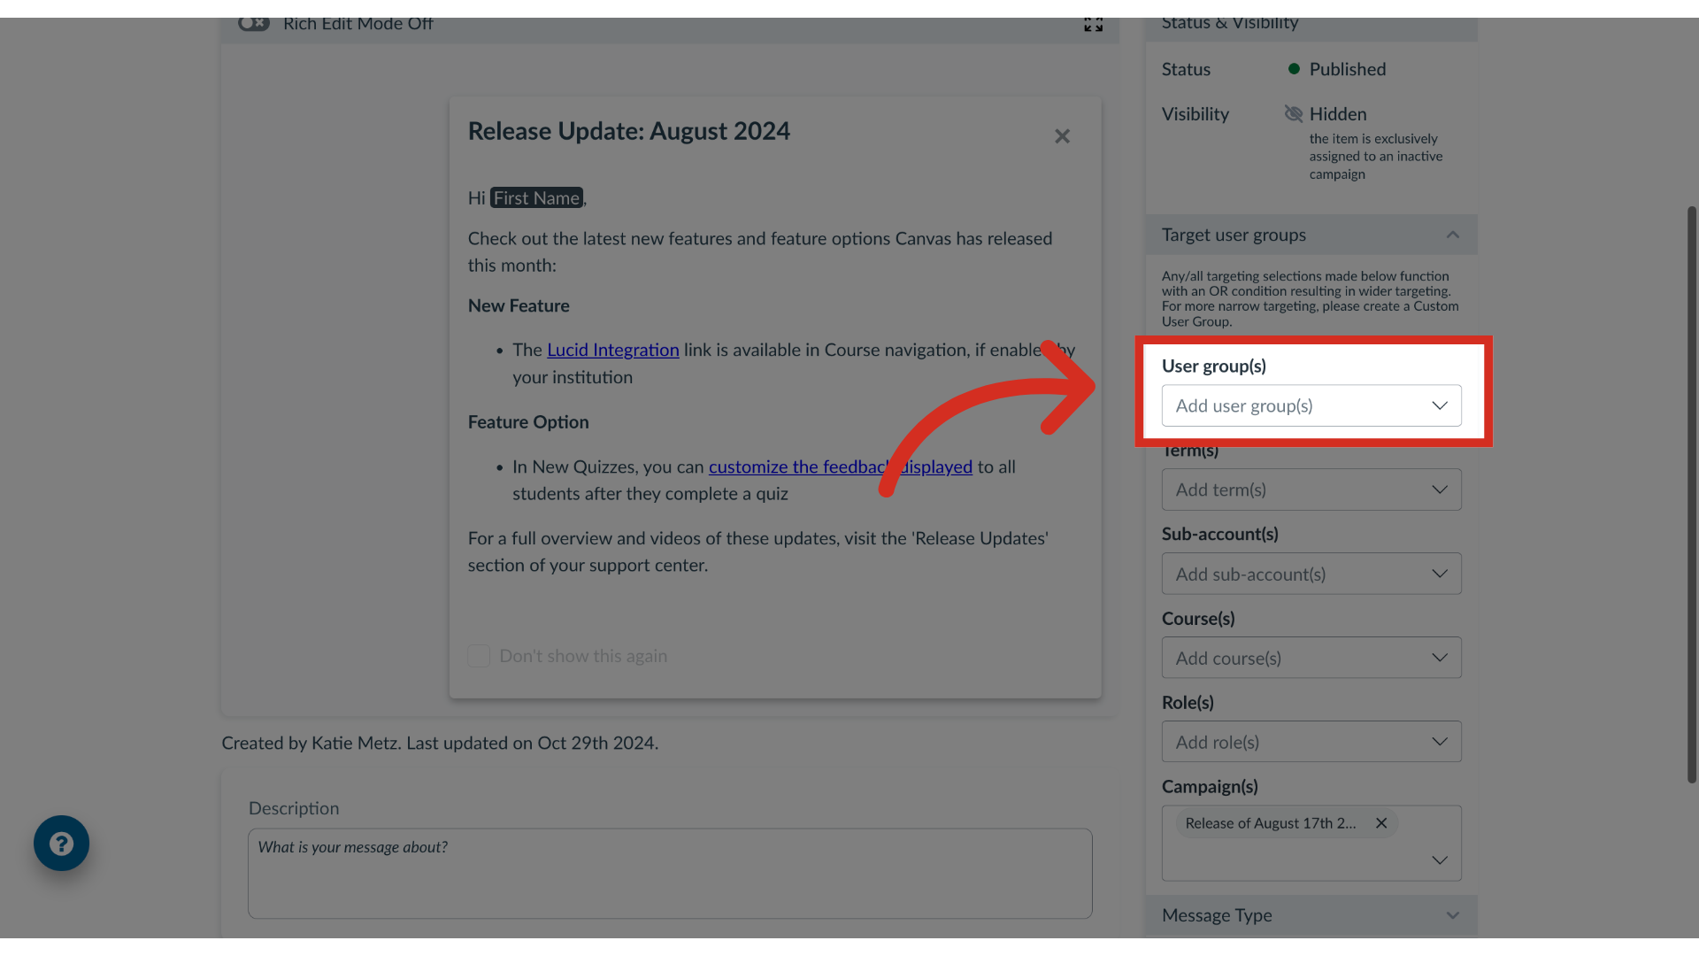Click the First Name placeholder tag
Viewport: 1699px width, 956px height.
[536, 198]
